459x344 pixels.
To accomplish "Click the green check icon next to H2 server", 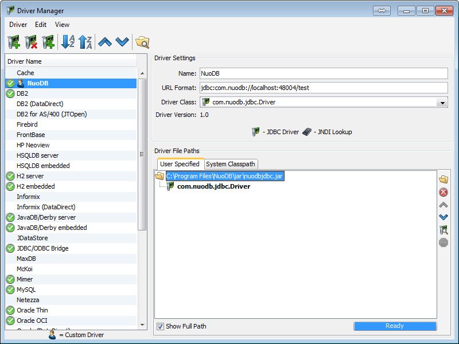I will pyautogui.click(x=10, y=176).
